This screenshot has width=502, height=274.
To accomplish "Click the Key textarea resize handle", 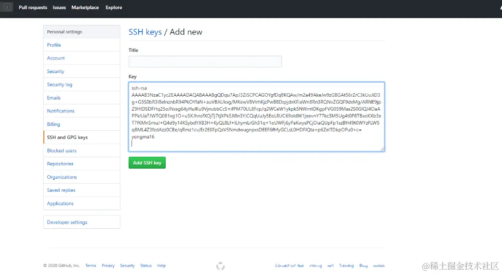I will 382,149.
